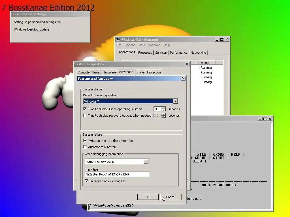Select the Advanced tab in System Properties
This screenshot has width=290, height=217.
(126, 72)
